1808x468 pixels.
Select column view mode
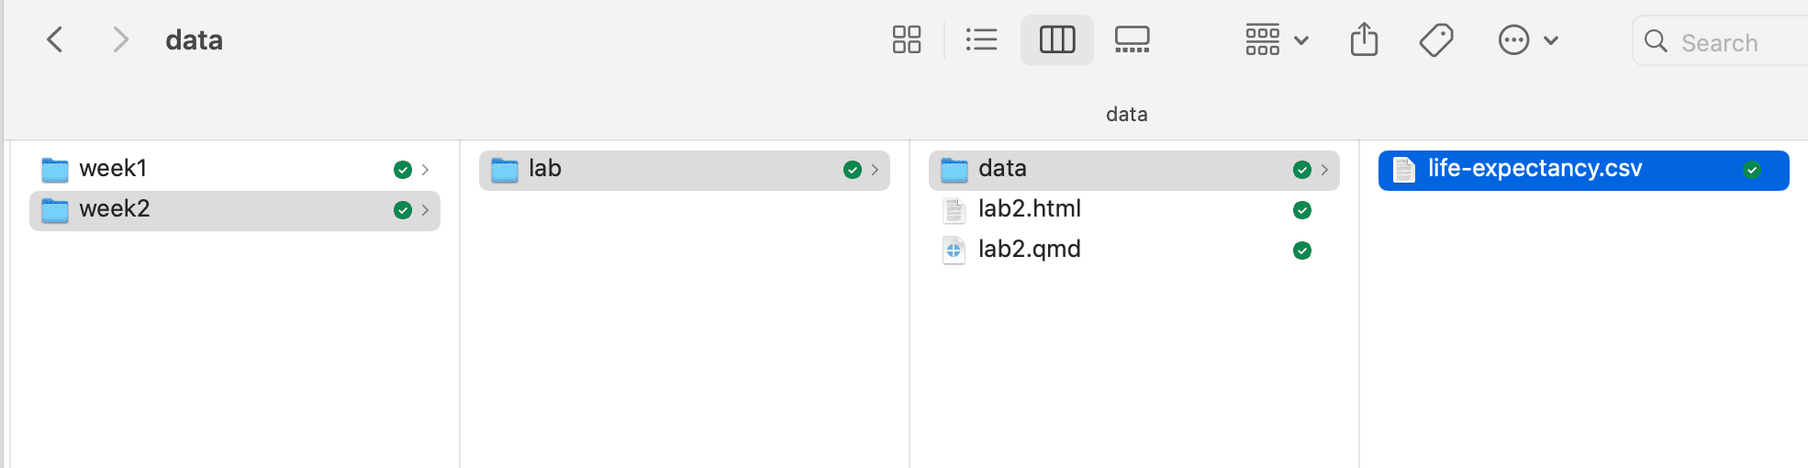coord(1056,40)
